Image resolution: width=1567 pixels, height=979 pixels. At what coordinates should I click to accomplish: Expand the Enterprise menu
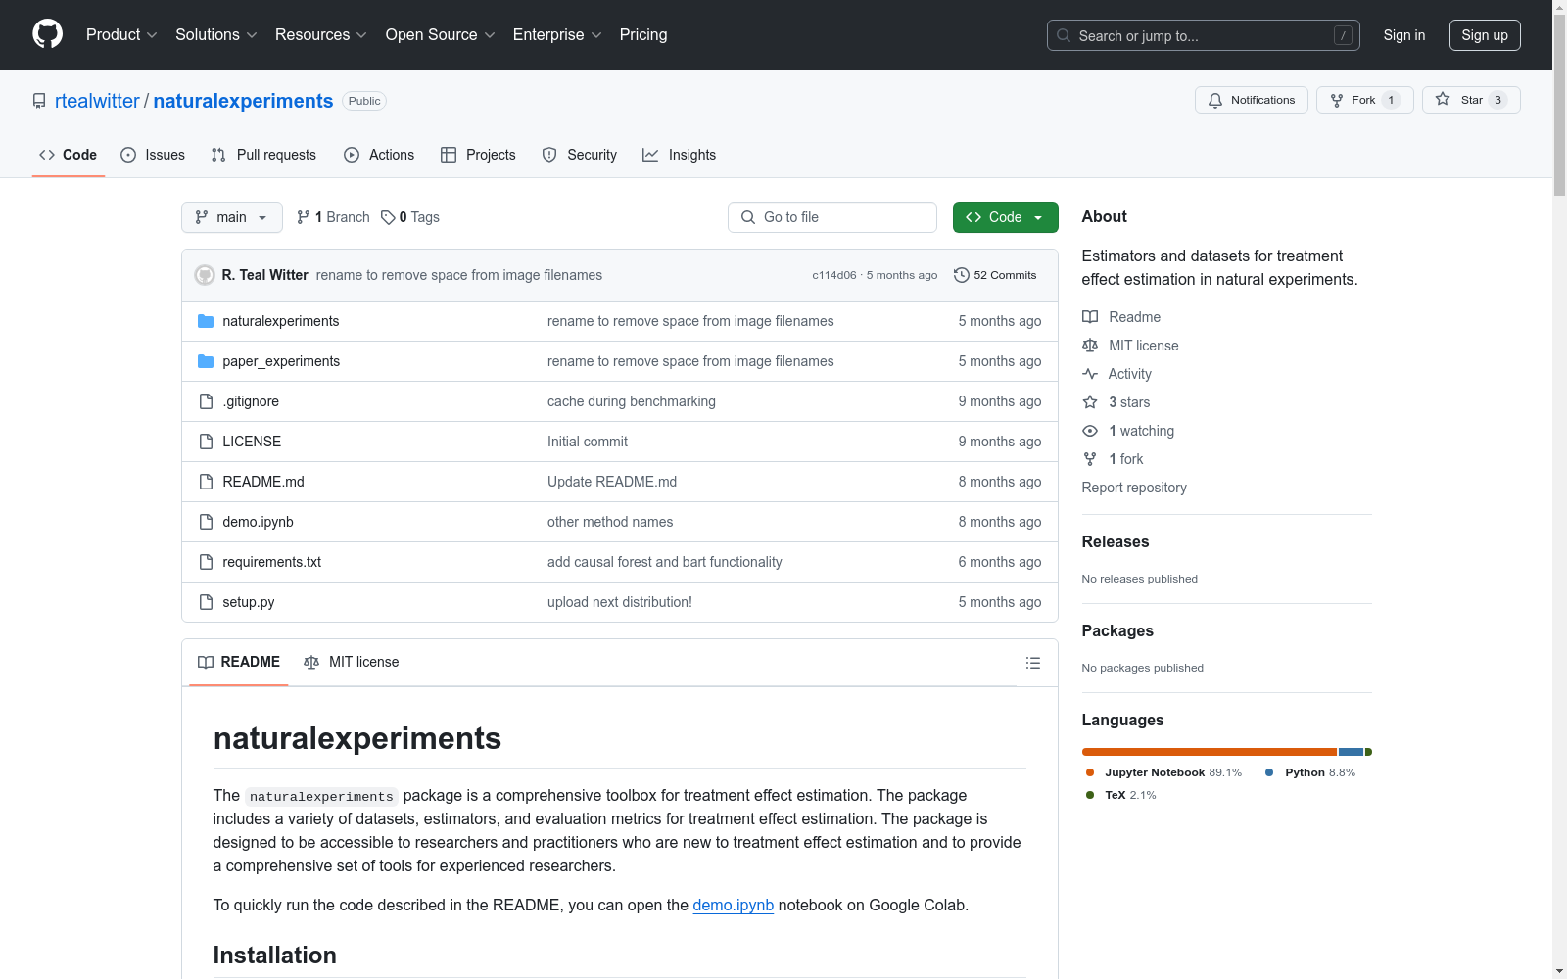557,35
